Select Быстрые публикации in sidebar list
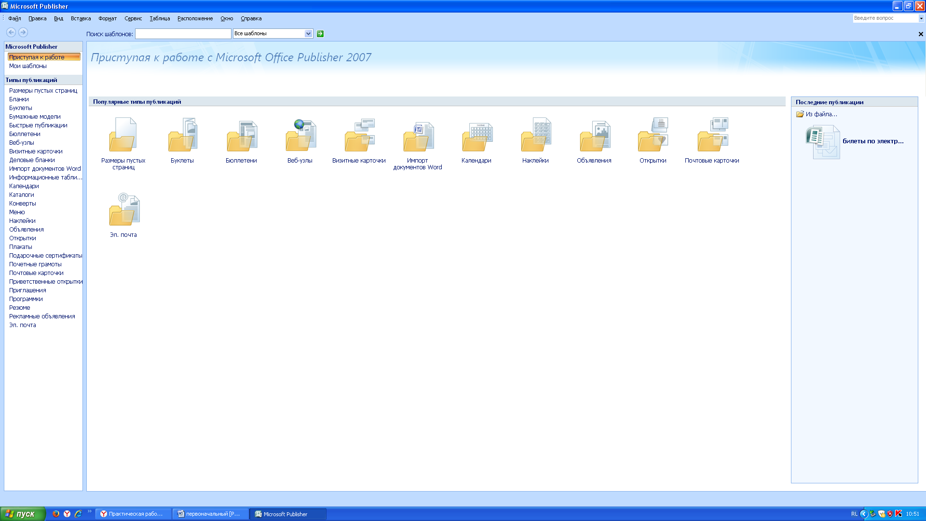926x521 pixels. pos(38,125)
